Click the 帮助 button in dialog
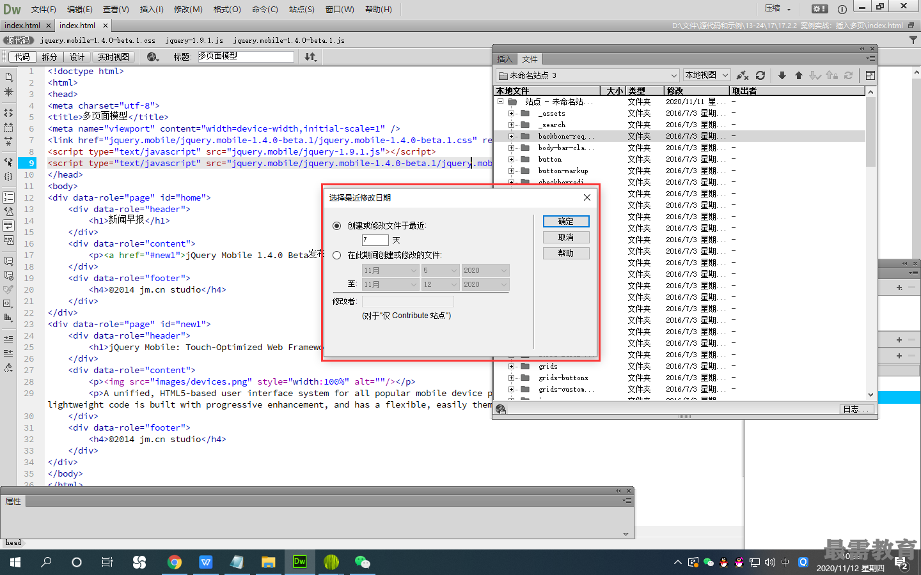Image resolution: width=921 pixels, height=575 pixels. tap(566, 253)
